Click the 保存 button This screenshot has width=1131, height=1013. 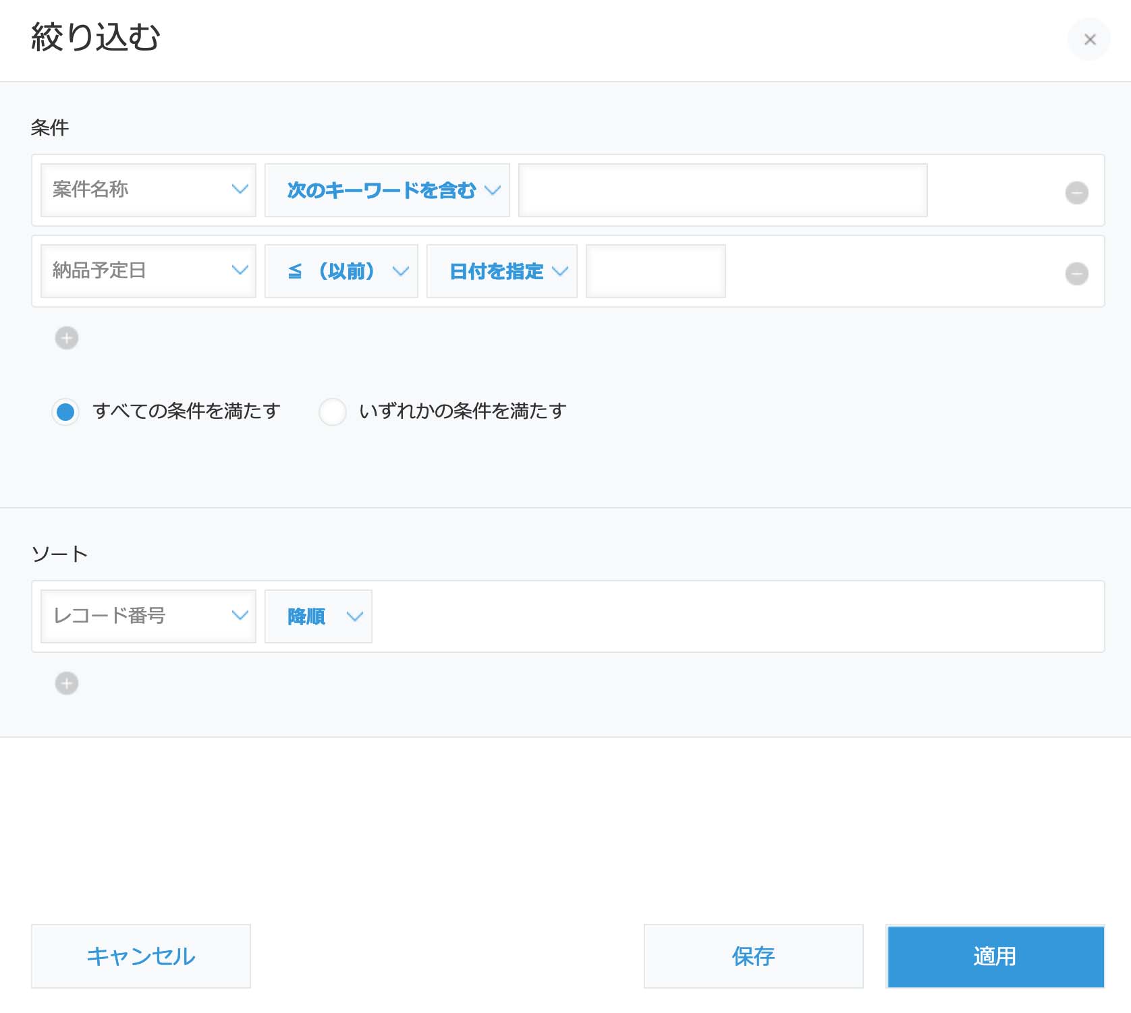point(754,956)
